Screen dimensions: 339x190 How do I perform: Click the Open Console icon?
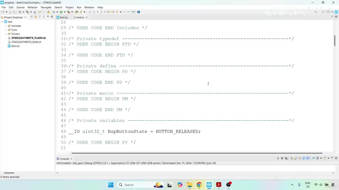coord(325,158)
